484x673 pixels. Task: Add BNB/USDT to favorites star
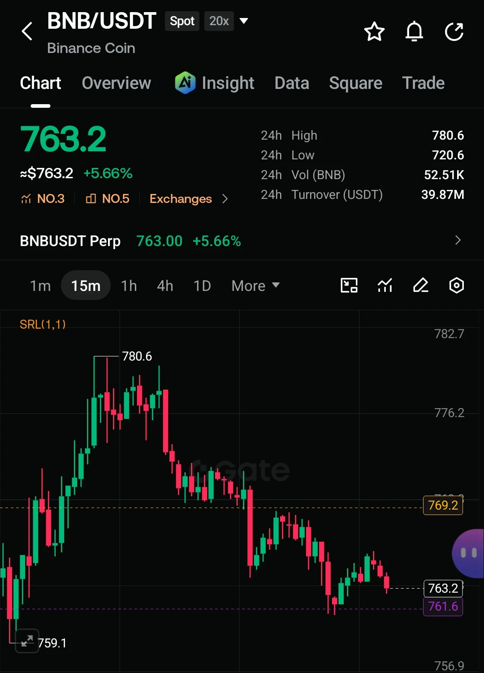(374, 31)
